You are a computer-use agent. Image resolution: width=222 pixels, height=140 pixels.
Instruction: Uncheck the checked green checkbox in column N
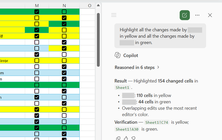(64, 24)
